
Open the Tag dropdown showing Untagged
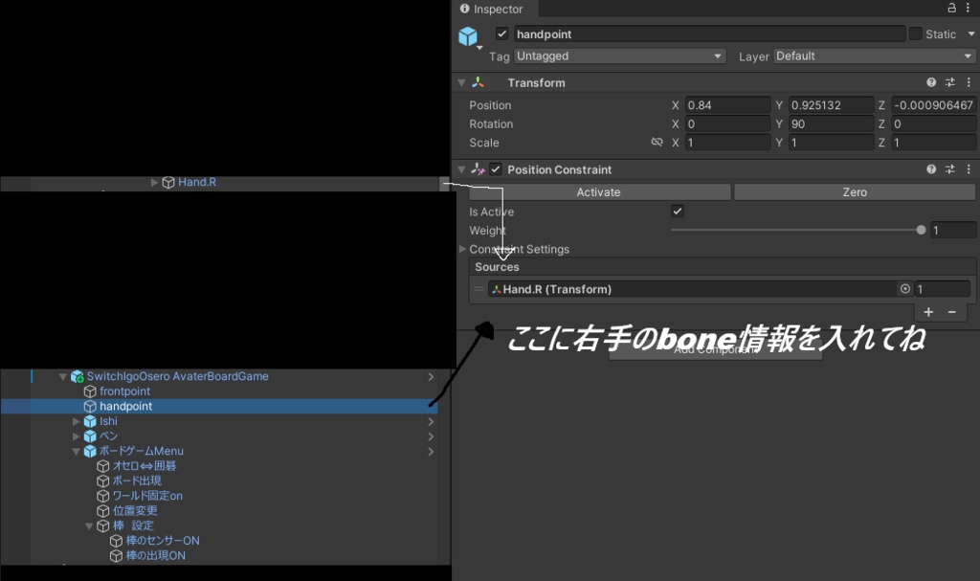click(x=619, y=56)
